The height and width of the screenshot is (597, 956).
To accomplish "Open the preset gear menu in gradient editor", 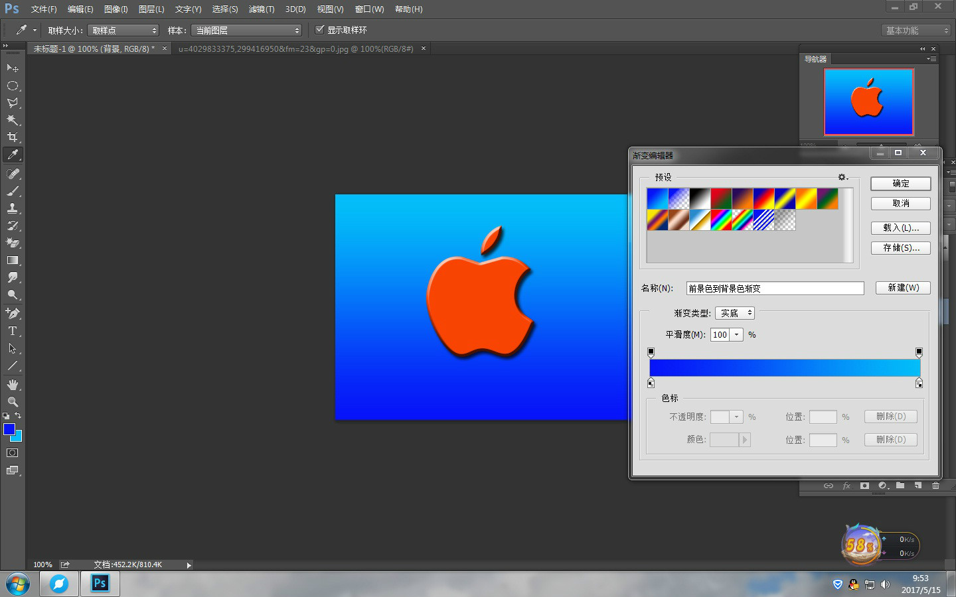I will click(x=842, y=177).
